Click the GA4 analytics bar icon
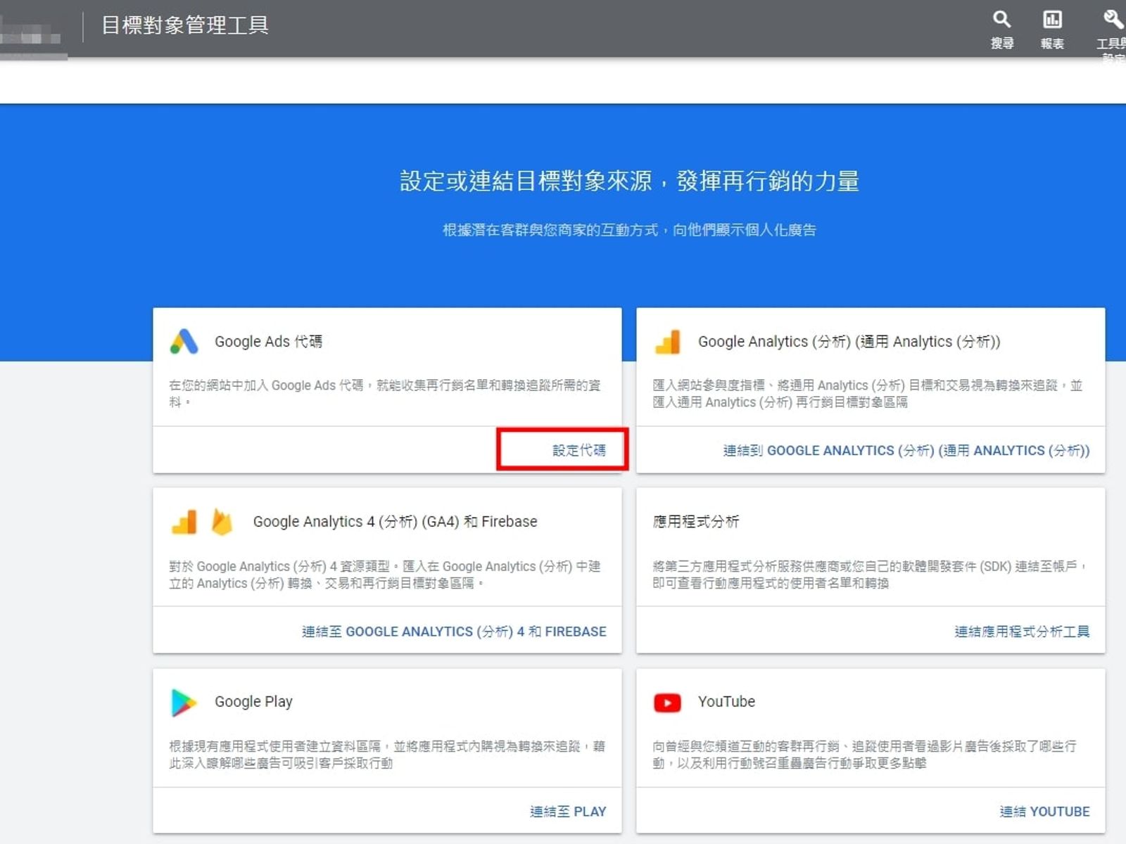Viewport: 1126px width, 844px height. [184, 522]
